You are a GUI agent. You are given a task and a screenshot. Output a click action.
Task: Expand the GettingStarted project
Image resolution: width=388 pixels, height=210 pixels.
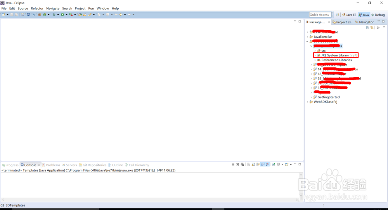(x=311, y=97)
